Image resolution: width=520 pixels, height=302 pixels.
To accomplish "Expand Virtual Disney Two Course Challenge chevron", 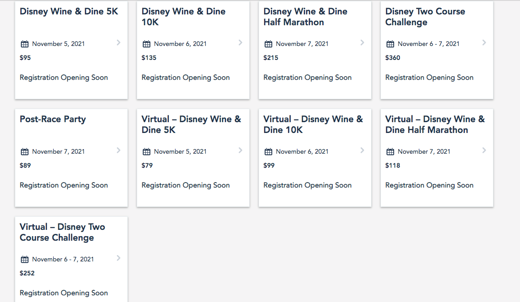I will click(118, 258).
